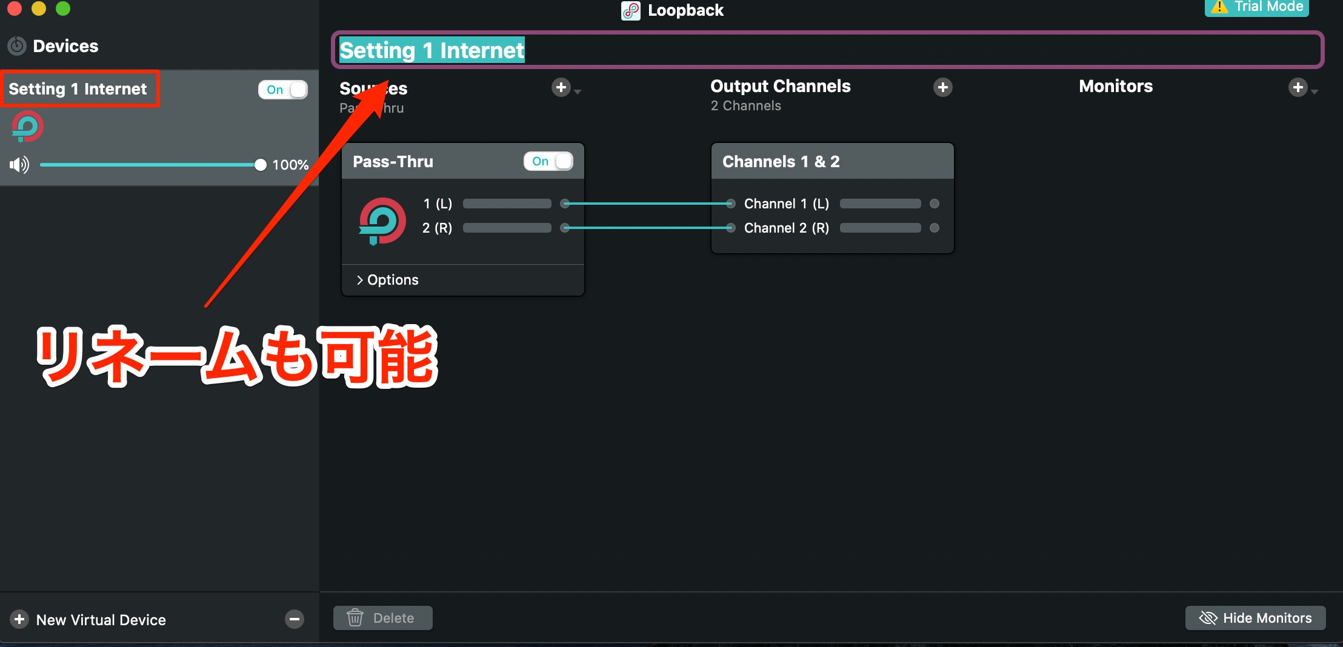The height and width of the screenshot is (647, 1343).
Task: Click the Loopback icon under Setting 1 Internet device
Action: tap(27, 127)
